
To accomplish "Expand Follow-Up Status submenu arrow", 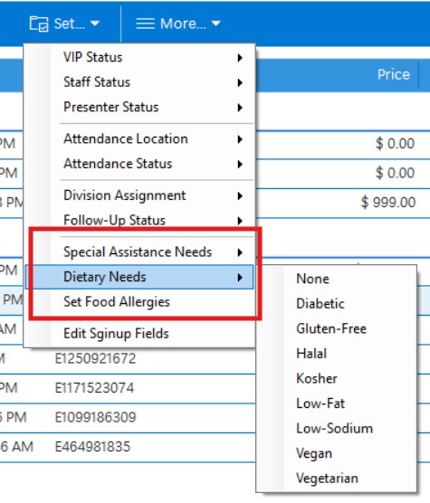I will pyautogui.click(x=240, y=221).
